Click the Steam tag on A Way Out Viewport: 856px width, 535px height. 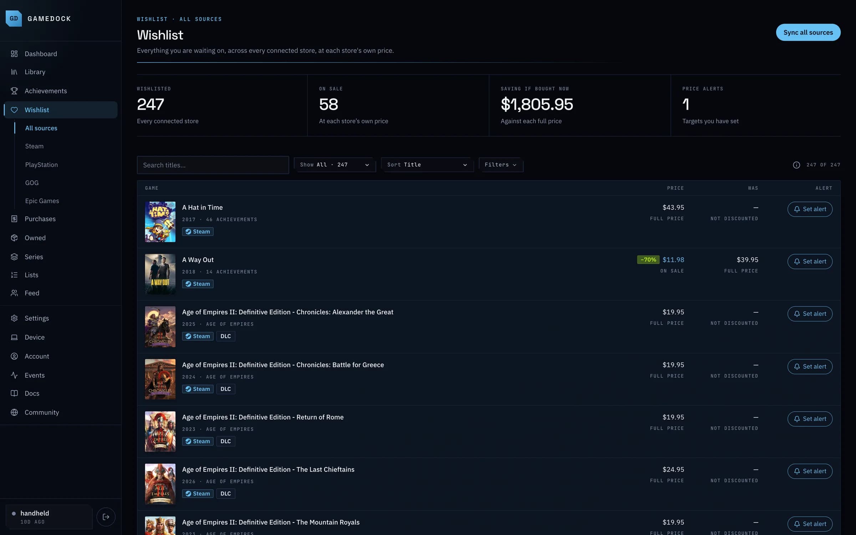coord(198,284)
